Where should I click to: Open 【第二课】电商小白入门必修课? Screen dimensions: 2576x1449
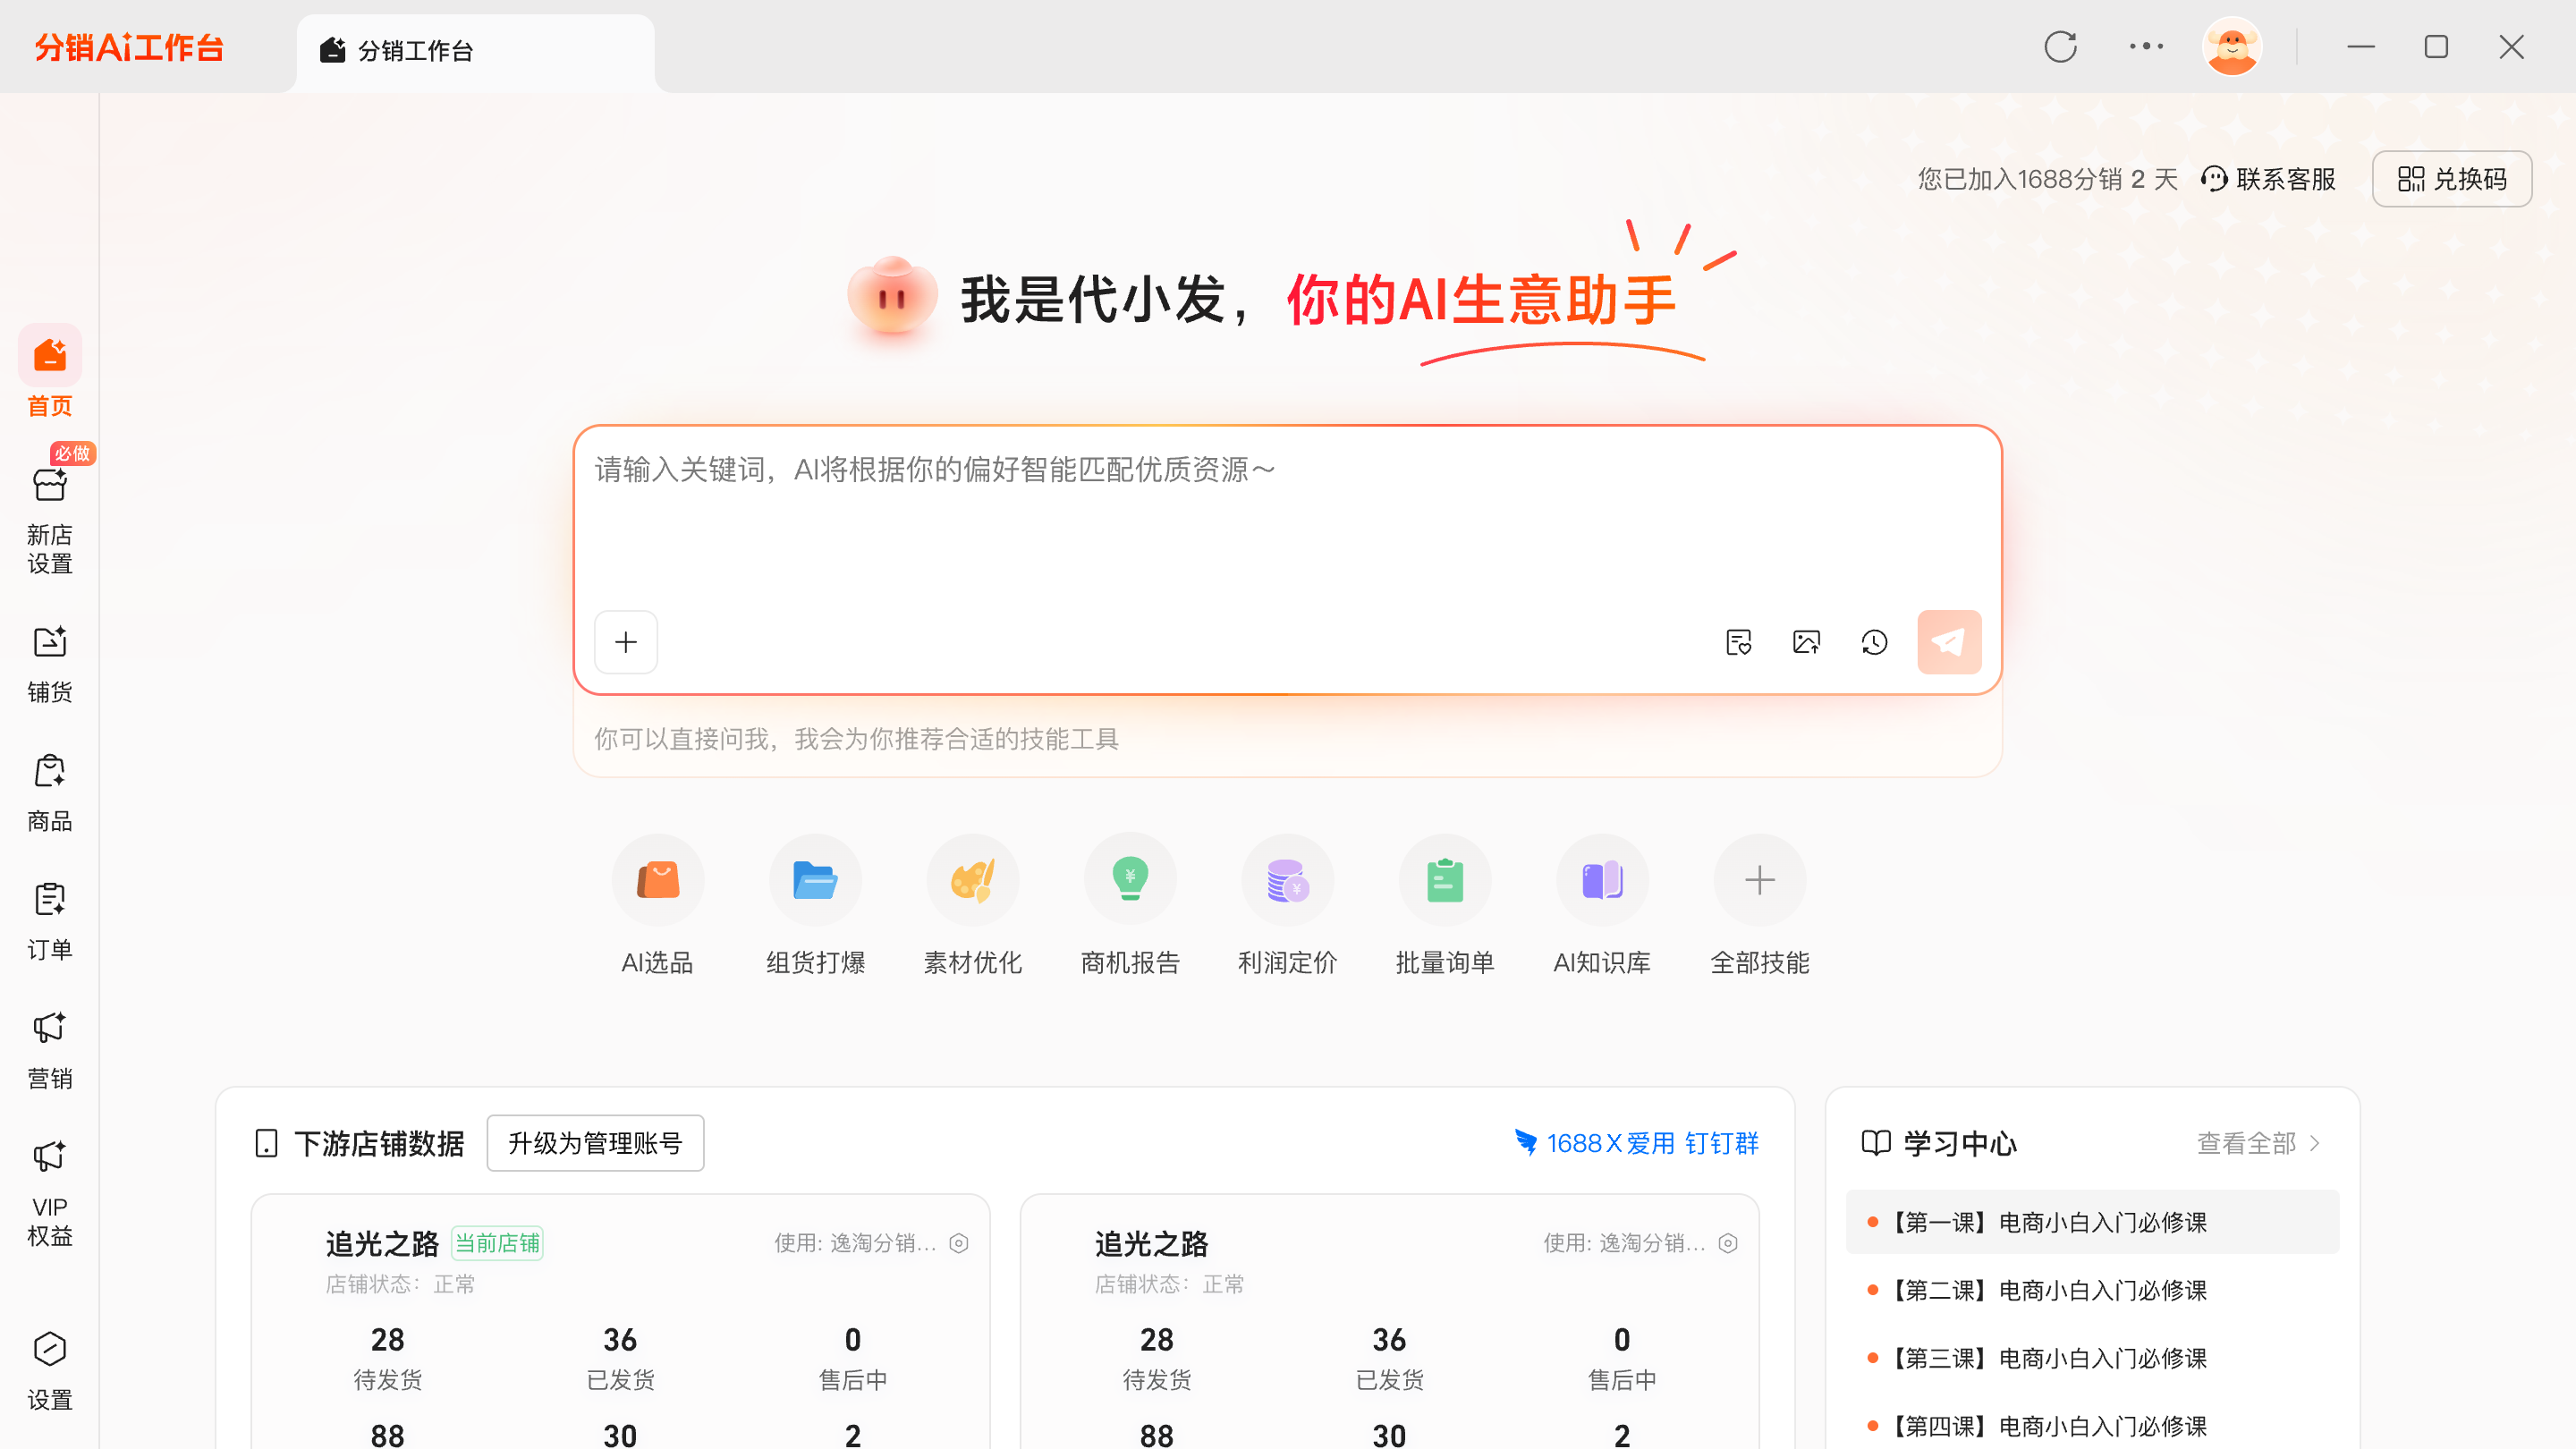pyautogui.click(x=2092, y=1290)
